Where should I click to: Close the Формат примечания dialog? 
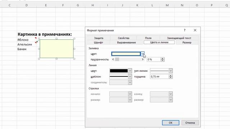(x=195, y=30)
